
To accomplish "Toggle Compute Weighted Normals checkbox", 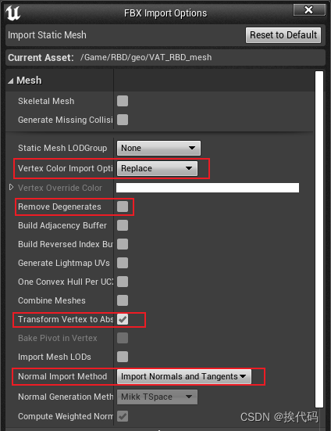I will (123, 416).
